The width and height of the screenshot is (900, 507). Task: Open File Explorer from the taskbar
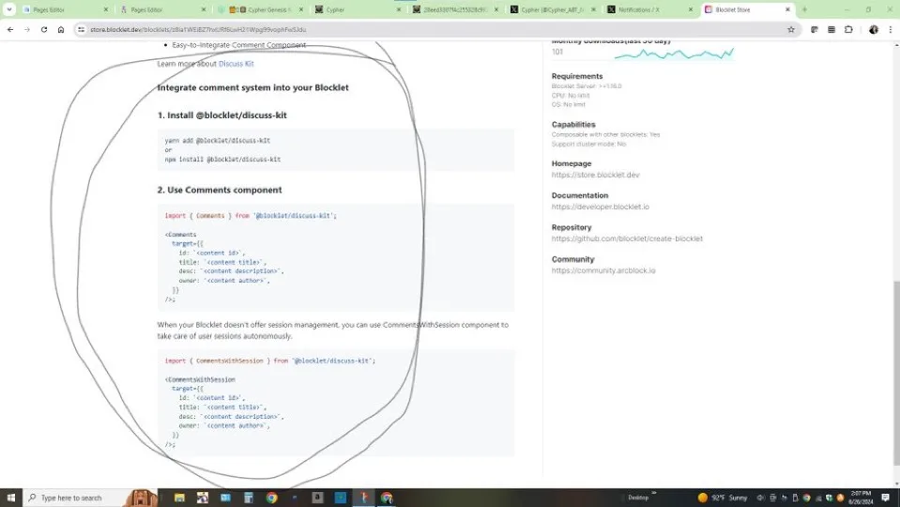click(179, 498)
